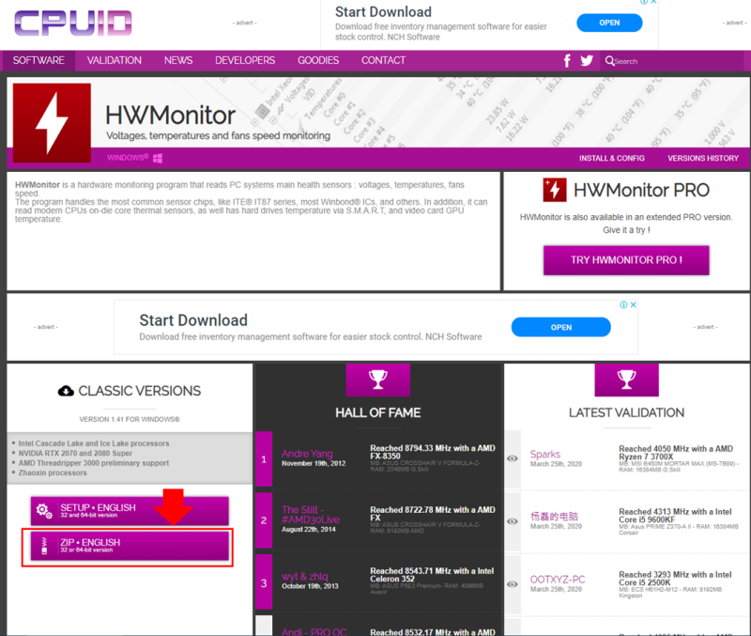This screenshot has height=636, width=751.
Task: Click rank 1 badge in Hall of Fame
Action: tap(264, 459)
